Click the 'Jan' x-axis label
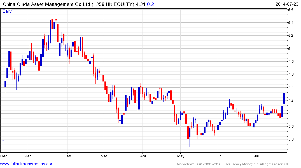Image resolution: width=301 pixels, height=168 pixels. click(x=28, y=156)
